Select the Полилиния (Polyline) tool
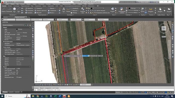The width and height of the screenshot is (175, 98). point(9,10)
